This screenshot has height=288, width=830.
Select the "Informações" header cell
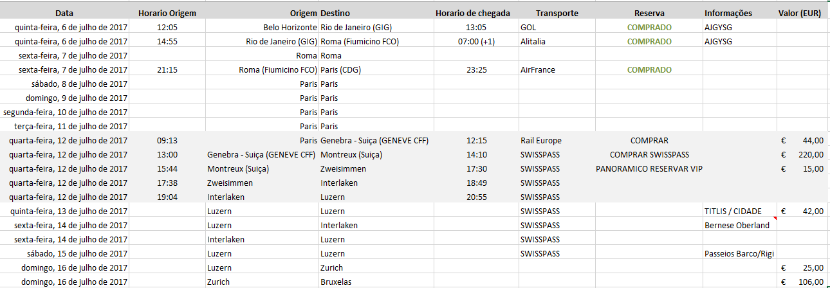[x=728, y=13]
